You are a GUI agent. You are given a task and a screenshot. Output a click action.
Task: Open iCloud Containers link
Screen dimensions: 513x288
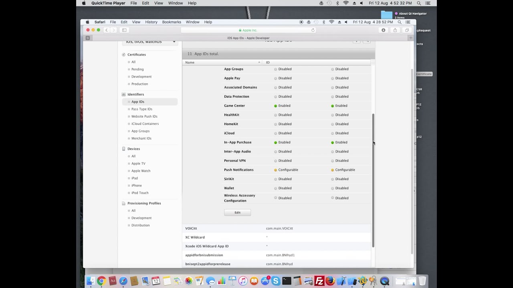[145, 124]
